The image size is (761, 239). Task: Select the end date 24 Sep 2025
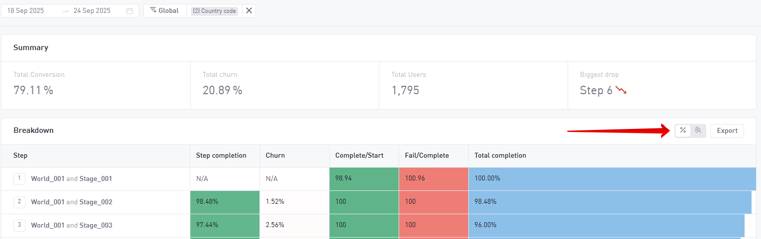[x=92, y=11]
